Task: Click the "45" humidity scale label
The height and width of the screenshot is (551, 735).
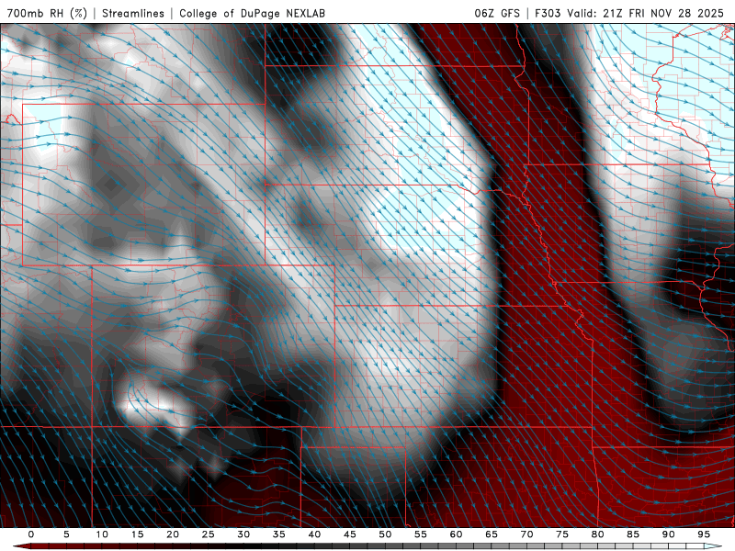Action: pyautogui.click(x=350, y=534)
